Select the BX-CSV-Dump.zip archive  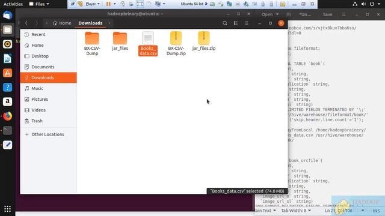tap(176, 44)
